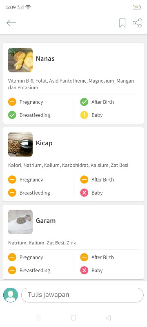Select the Garam title
Viewport: 147px width, 327px height.
click(46, 221)
